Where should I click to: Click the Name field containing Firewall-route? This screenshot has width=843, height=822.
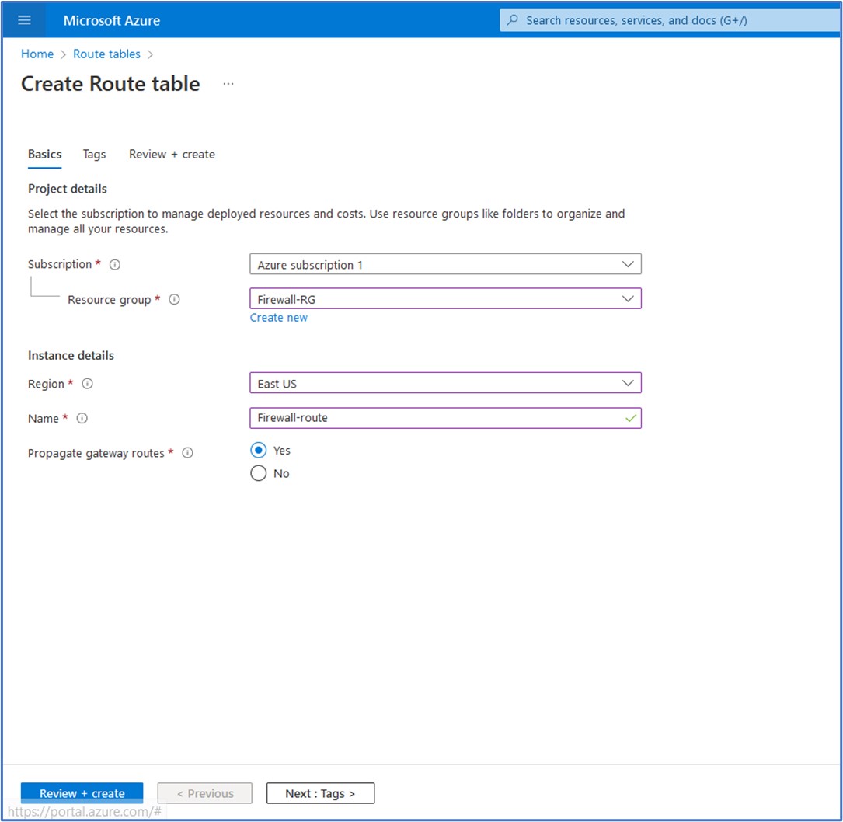tap(435, 418)
